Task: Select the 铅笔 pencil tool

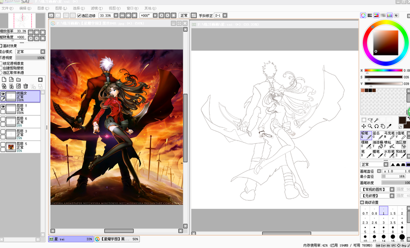Action: 367,135
